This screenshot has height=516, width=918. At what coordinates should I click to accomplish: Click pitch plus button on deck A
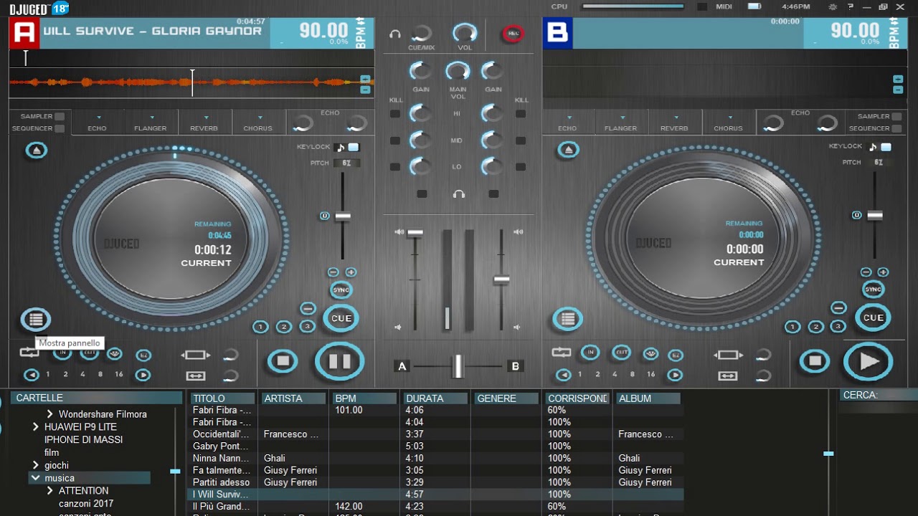pos(351,272)
